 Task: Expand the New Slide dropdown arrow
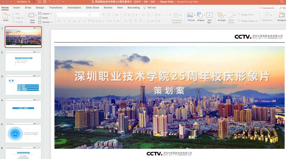pyautogui.click(x=36, y=15)
